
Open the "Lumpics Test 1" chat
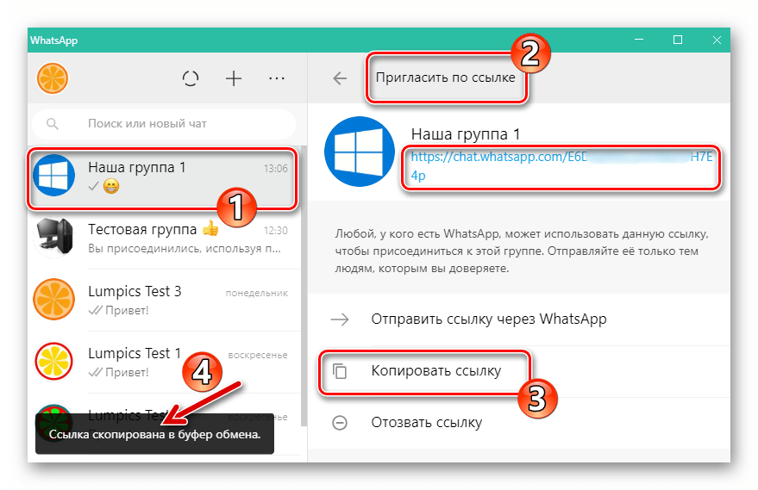[164, 362]
